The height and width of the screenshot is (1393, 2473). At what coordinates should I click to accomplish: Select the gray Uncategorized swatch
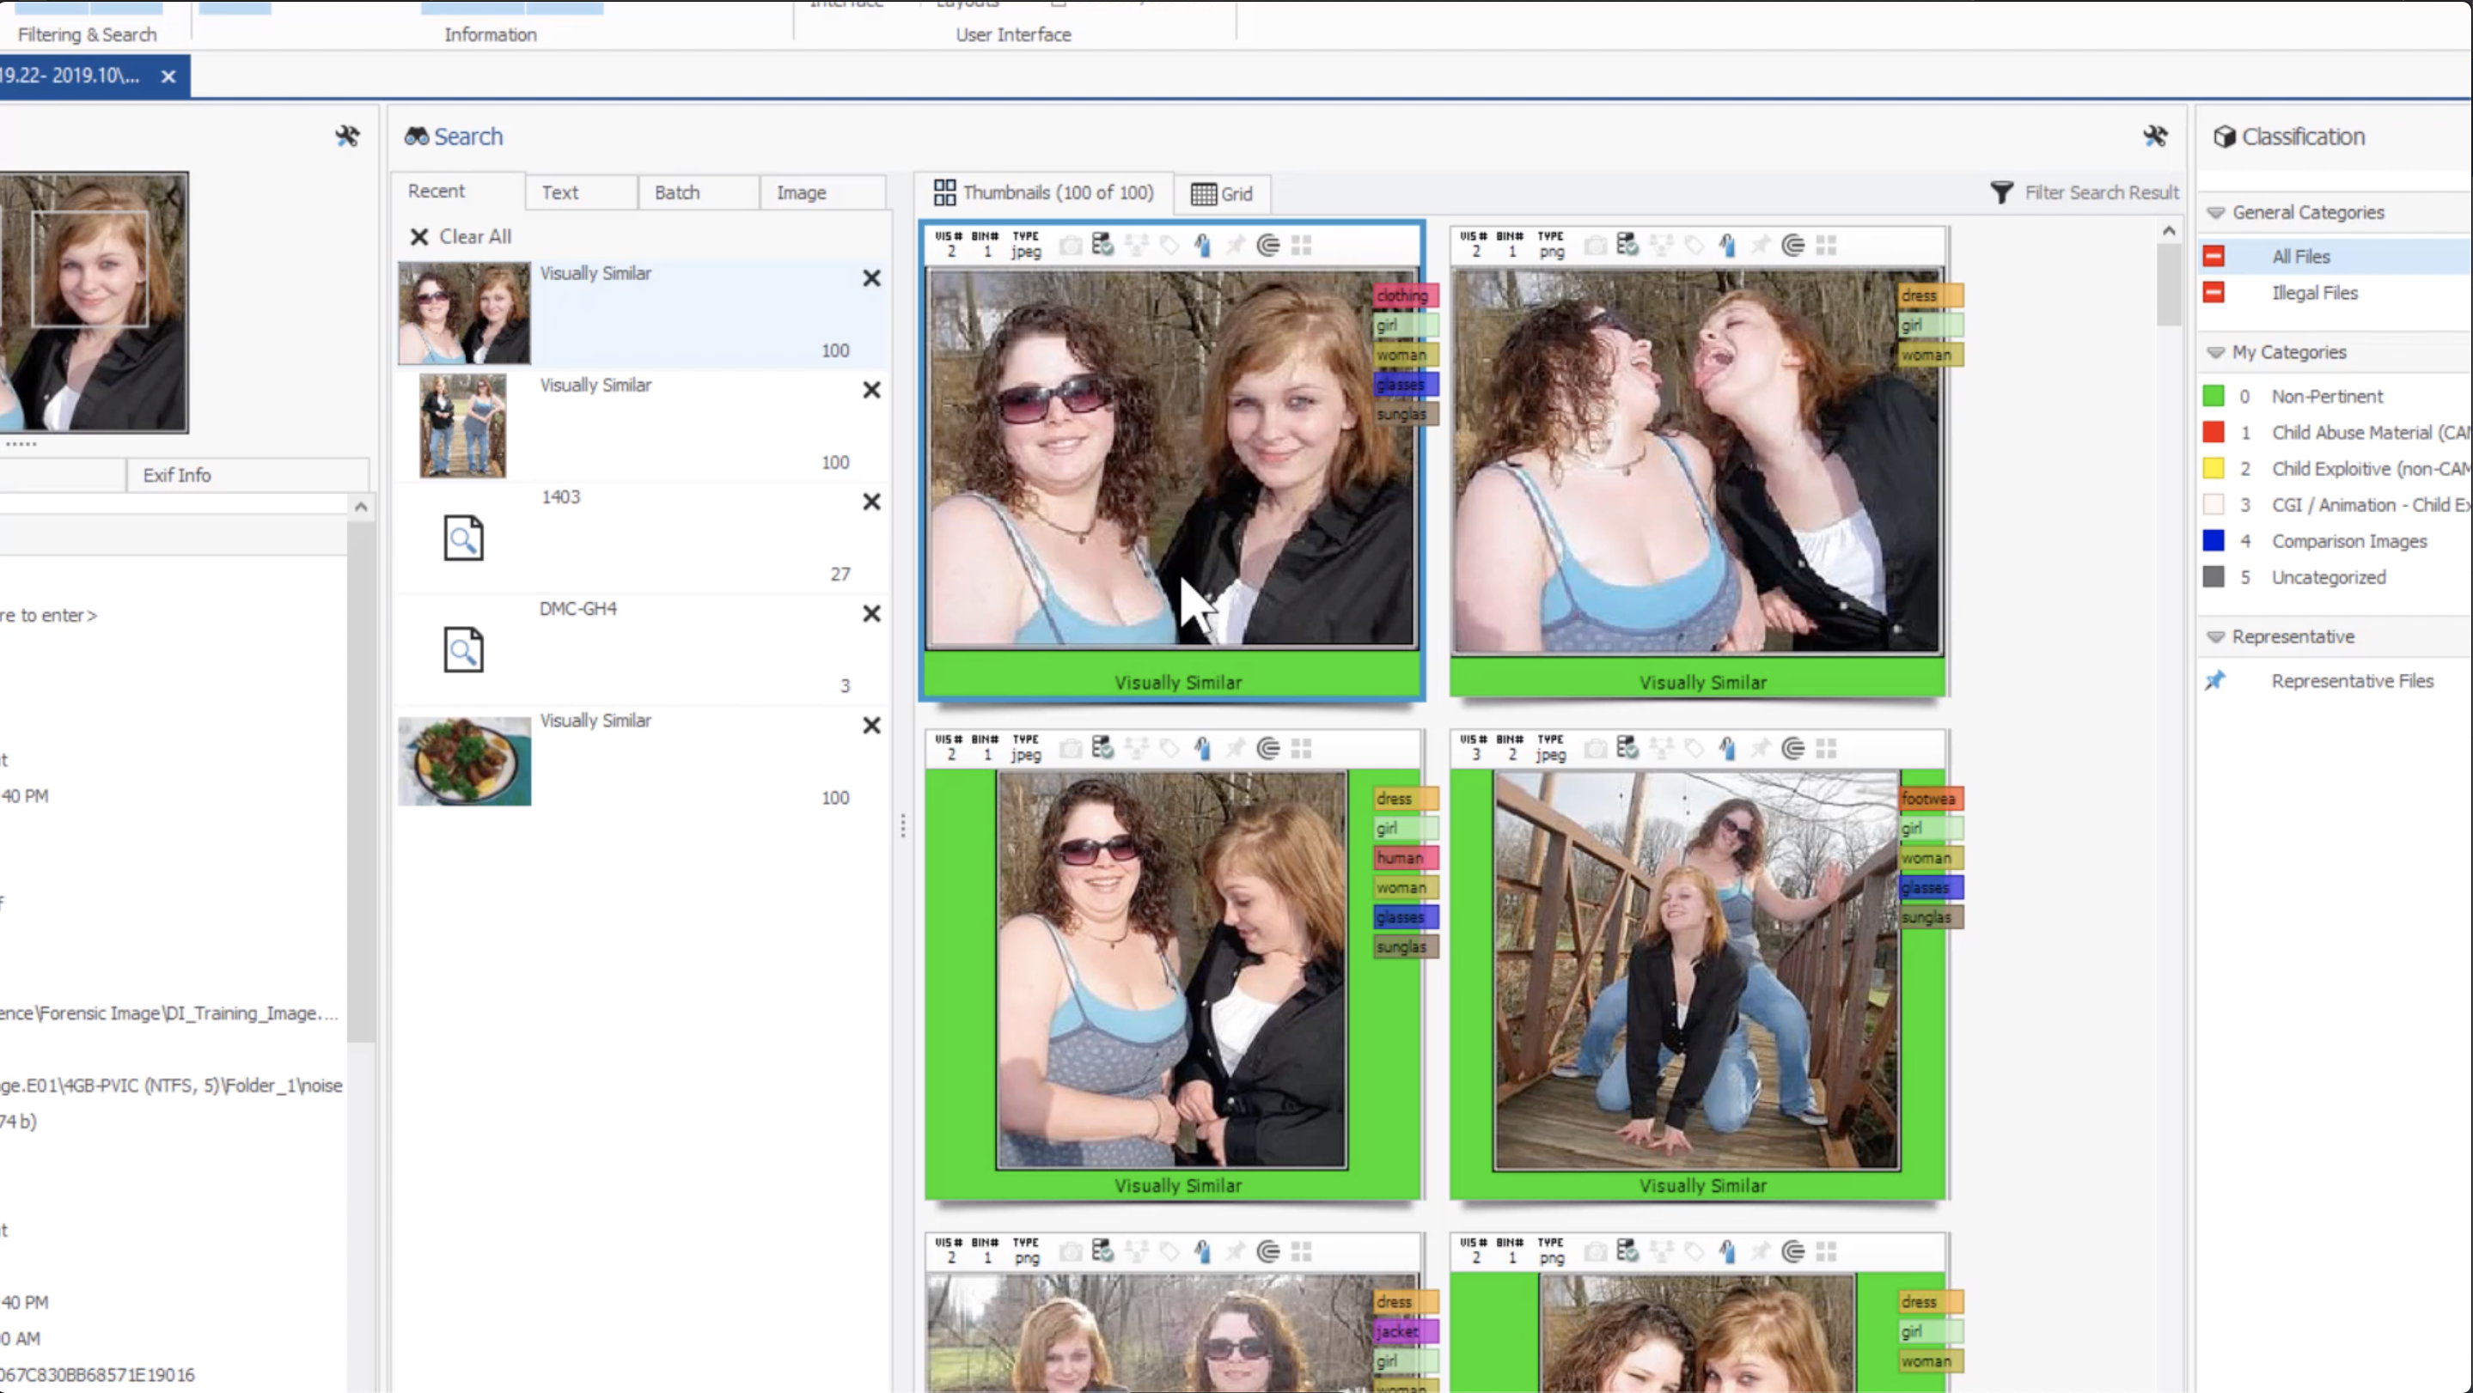[x=2213, y=577]
